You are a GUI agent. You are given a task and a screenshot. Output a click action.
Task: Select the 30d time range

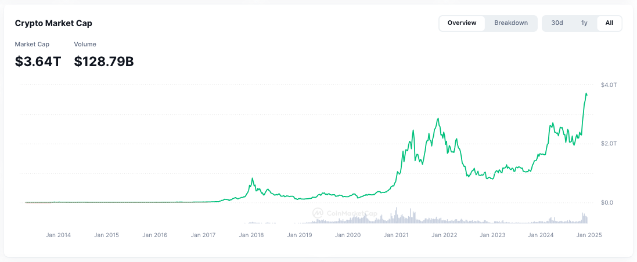pos(557,23)
